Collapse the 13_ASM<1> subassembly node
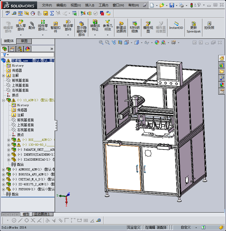 (x=3, y=100)
